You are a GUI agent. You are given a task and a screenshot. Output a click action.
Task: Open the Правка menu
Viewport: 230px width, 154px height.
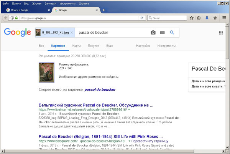click(x=16, y=3)
